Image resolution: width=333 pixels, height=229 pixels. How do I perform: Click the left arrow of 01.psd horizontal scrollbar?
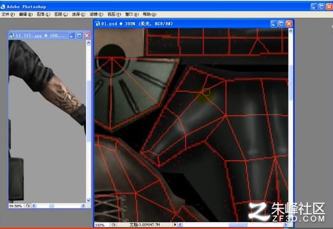click(x=180, y=225)
